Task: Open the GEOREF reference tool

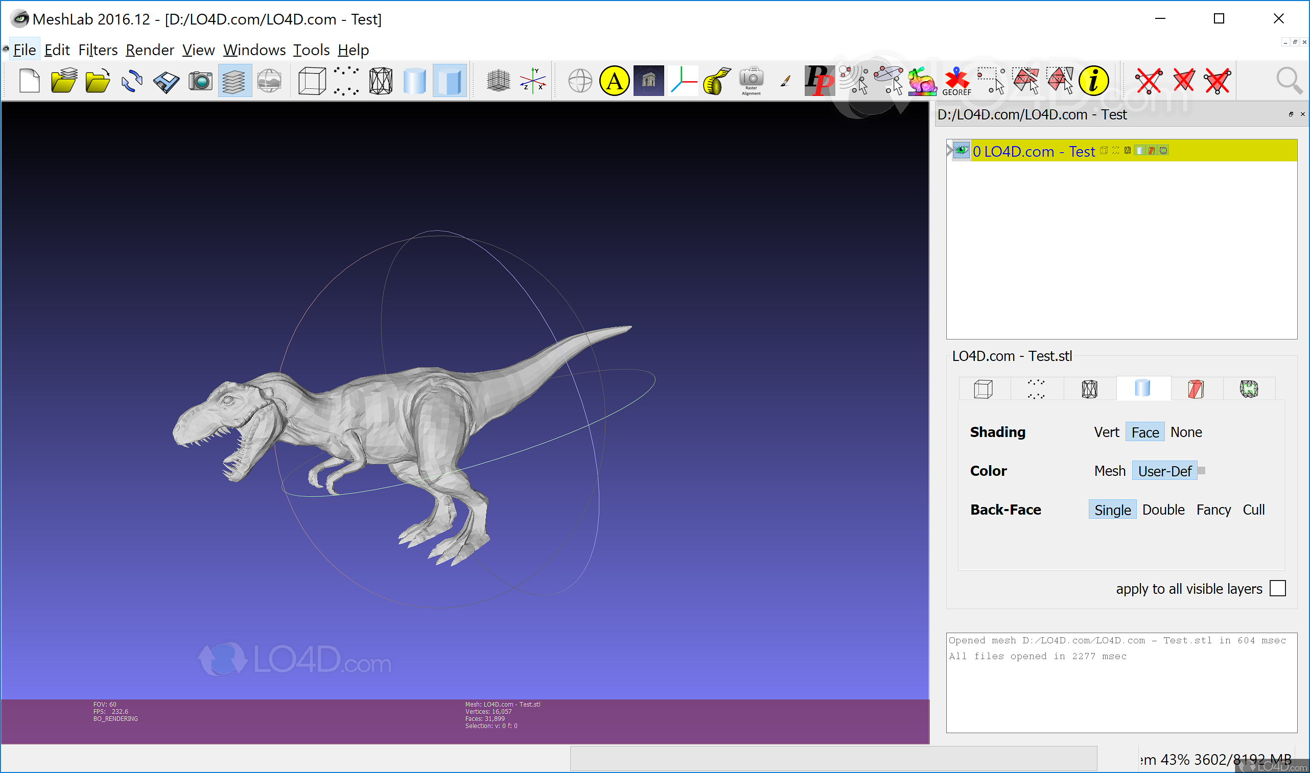Action: click(x=957, y=81)
